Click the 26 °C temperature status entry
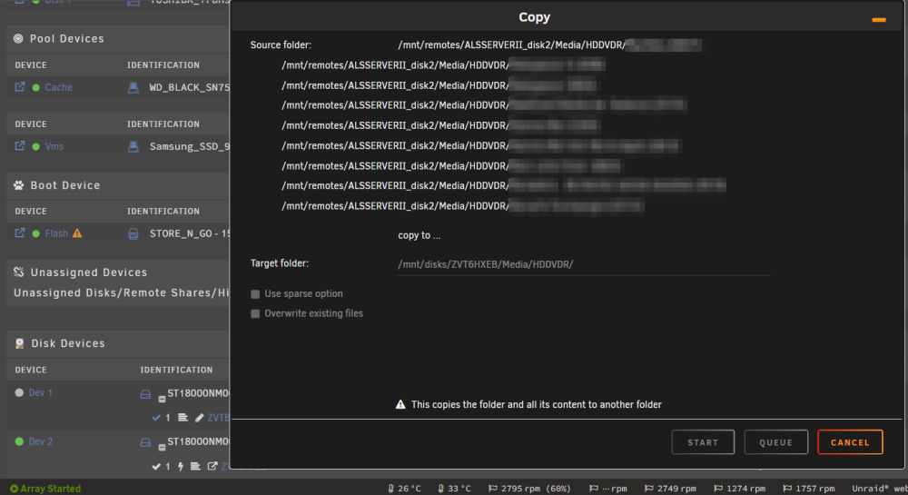Screen dimensions: 908x495 (x=404, y=489)
